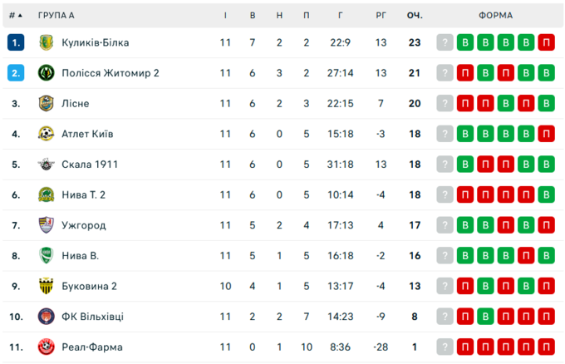565x364 pixels.
Task: Click the grey ? badge for Нива В.
Action: click(445, 255)
